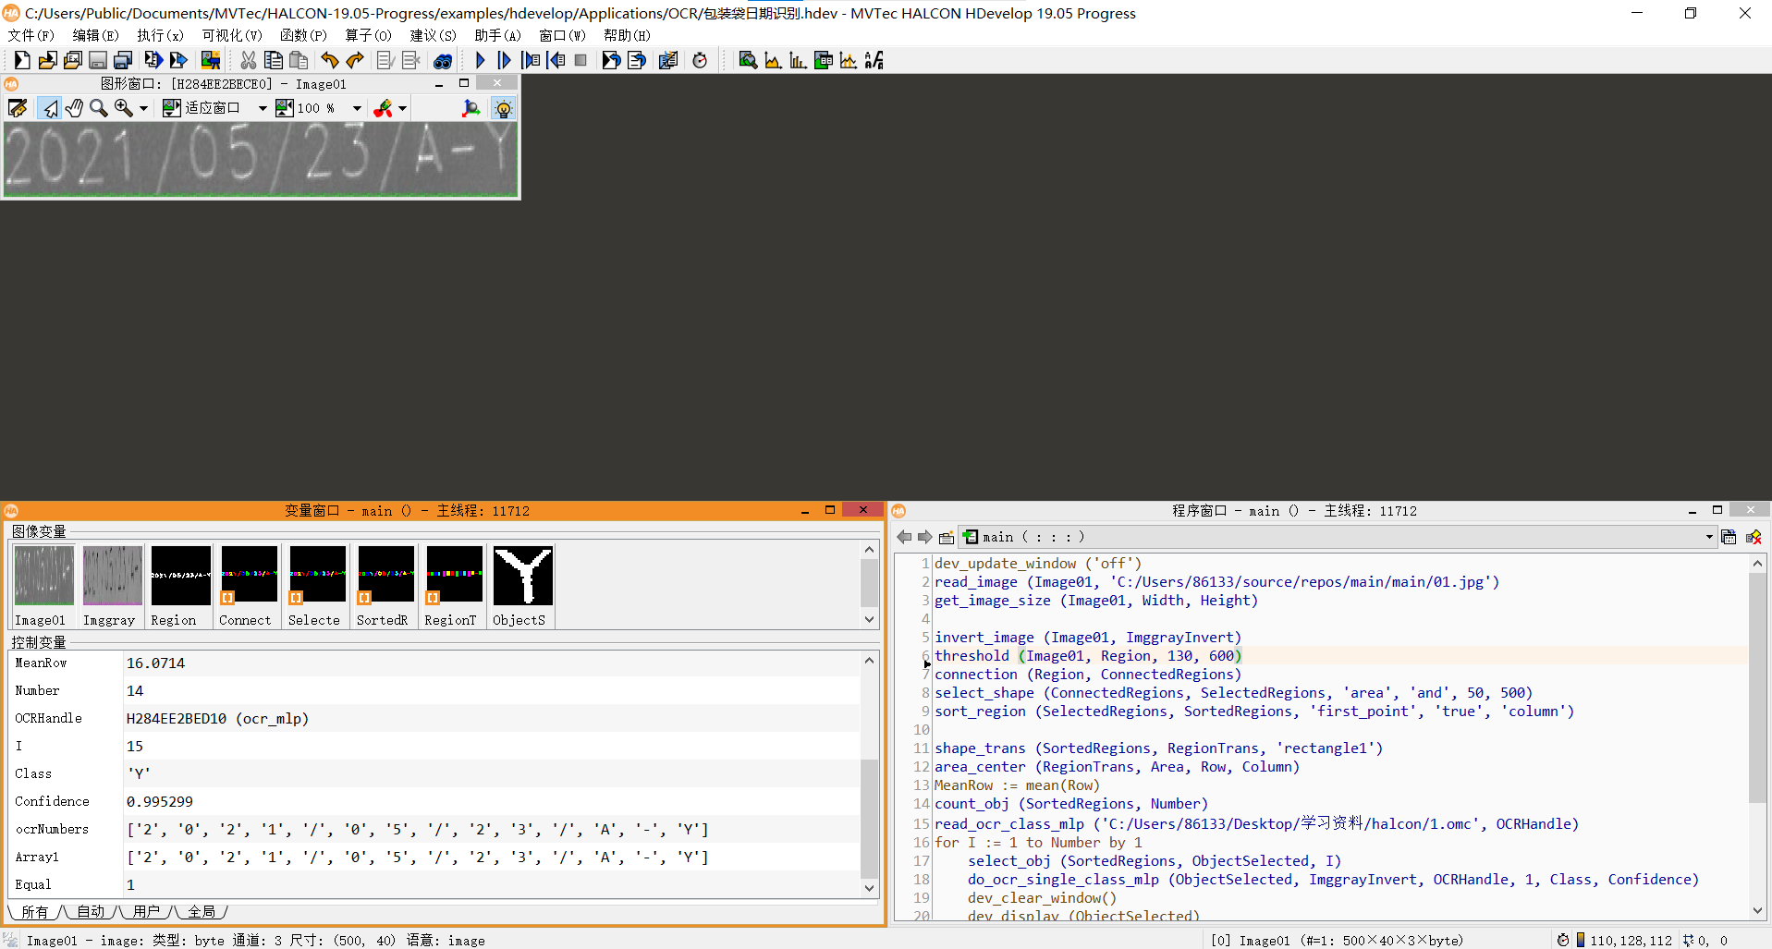Stop program execution with the stop icon

[580, 60]
